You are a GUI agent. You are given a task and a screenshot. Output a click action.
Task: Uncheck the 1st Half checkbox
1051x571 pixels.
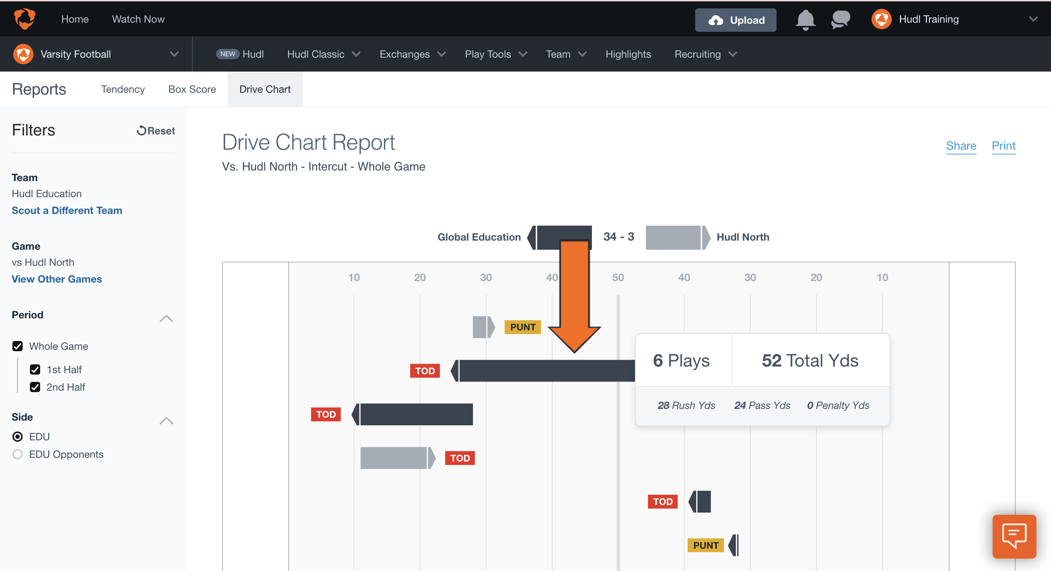[x=35, y=369]
